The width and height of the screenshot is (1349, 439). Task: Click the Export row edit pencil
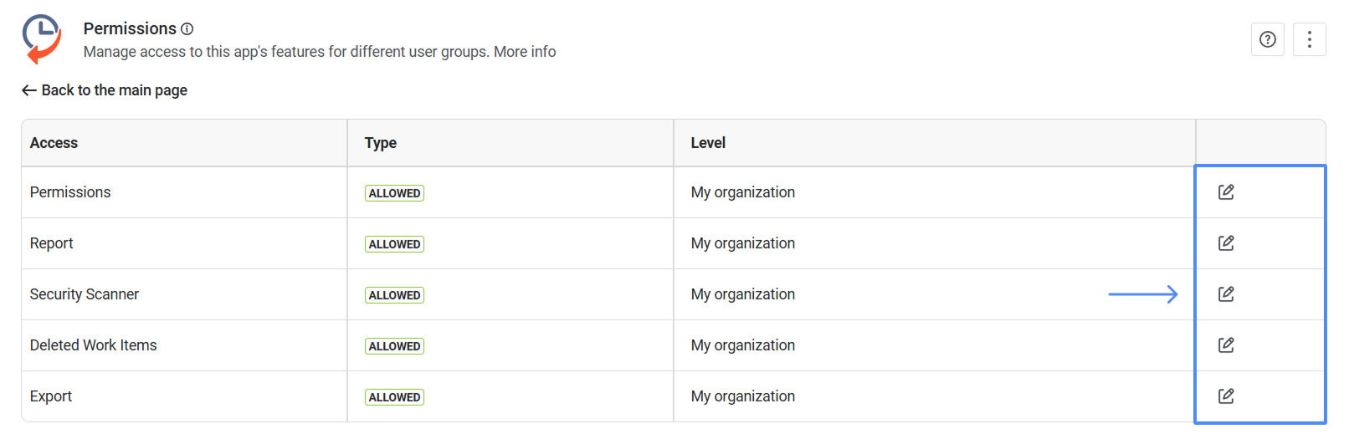1226,396
